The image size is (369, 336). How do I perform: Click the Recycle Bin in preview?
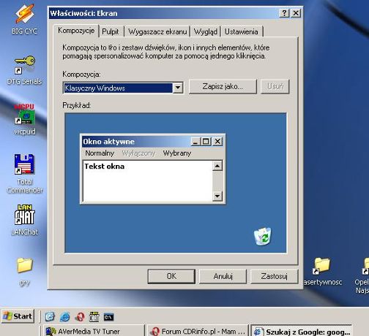click(262, 236)
